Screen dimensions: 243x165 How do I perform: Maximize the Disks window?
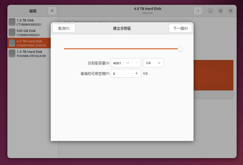221,11
